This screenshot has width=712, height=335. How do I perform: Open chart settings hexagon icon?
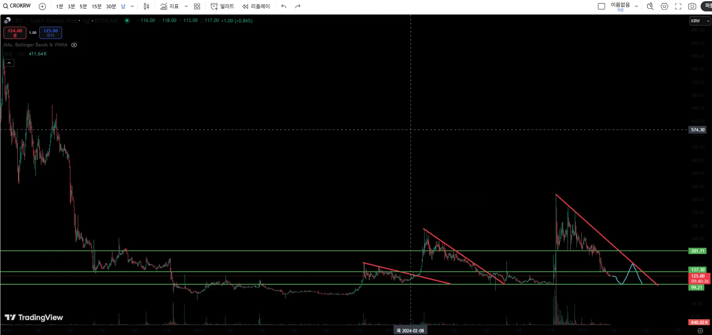[x=664, y=6]
